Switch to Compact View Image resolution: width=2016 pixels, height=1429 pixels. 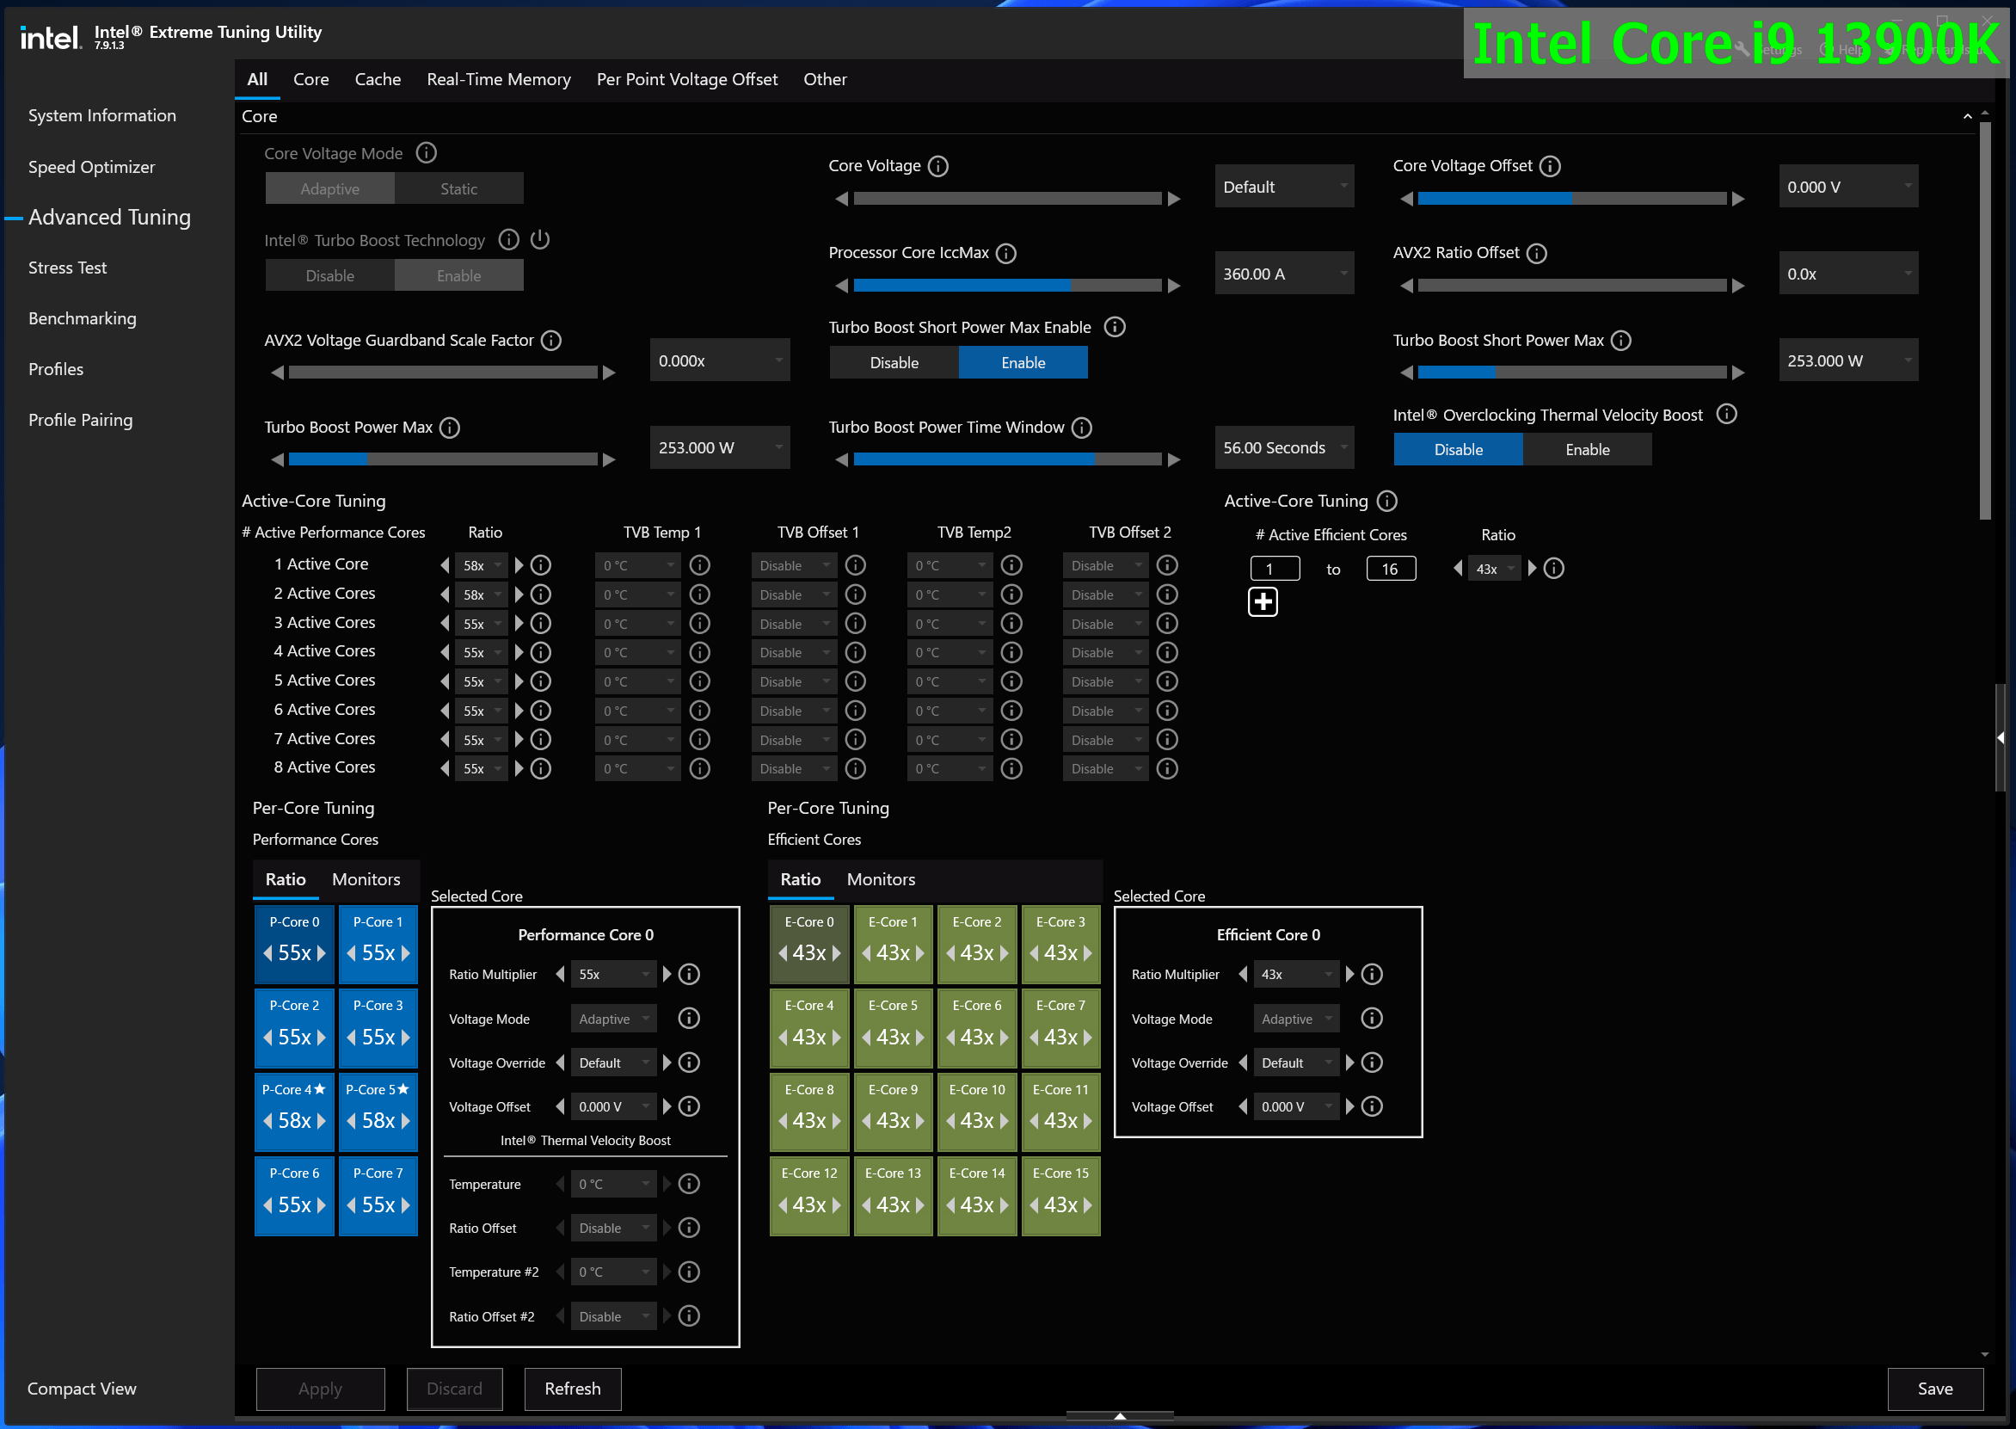point(82,1389)
